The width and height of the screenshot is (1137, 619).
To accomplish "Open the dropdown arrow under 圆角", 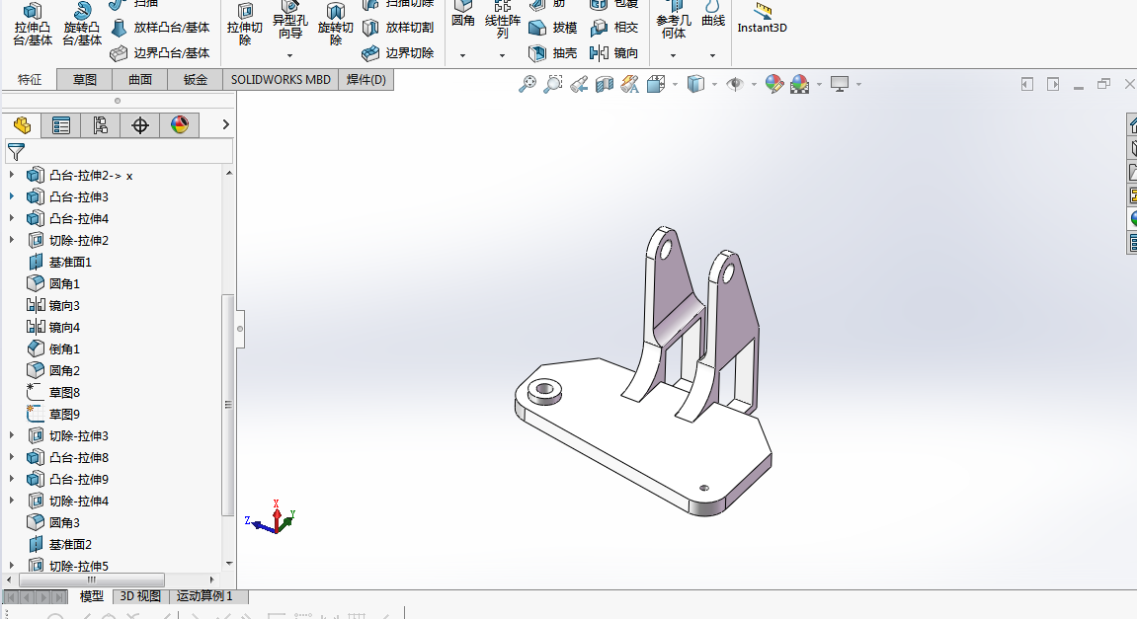I will coord(462,55).
